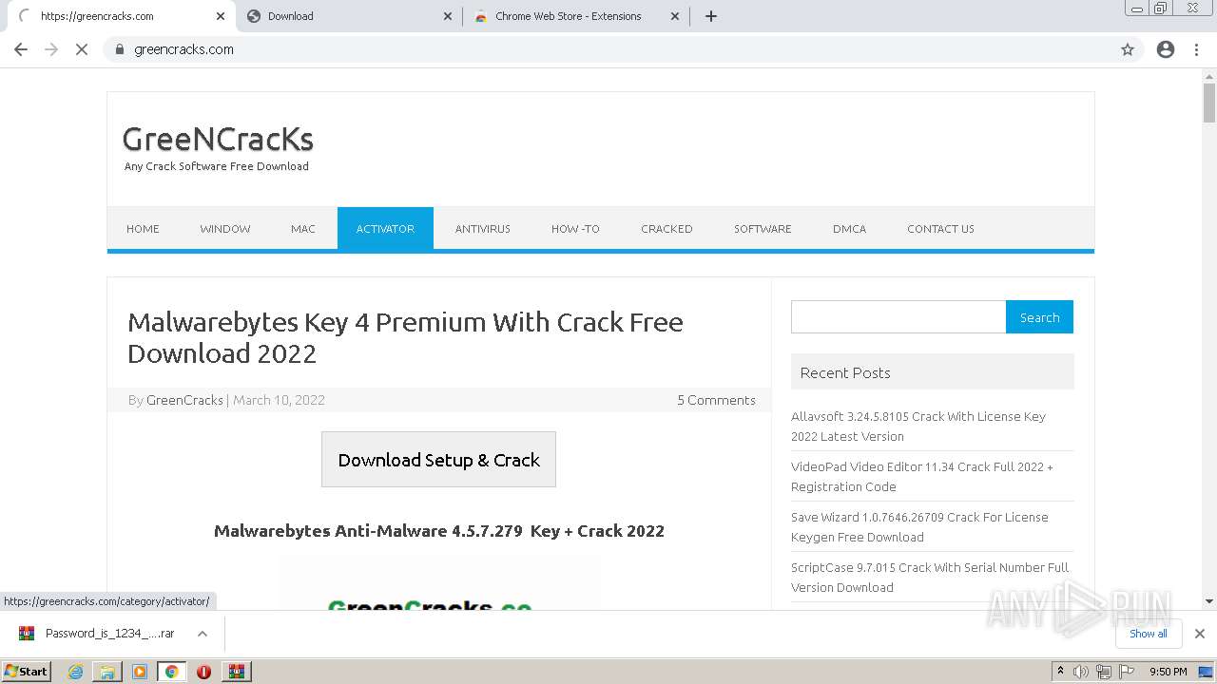Click the blue Search button

click(1039, 317)
